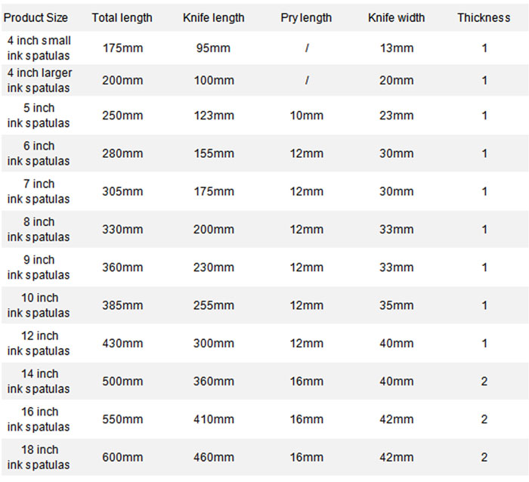The height and width of the screenshot is (482, 529).
Task: Click the Knife length column header
Action: point(214,17)
